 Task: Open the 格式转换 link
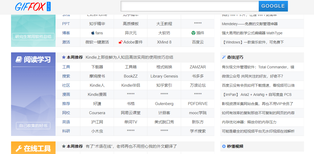point(164,67)
